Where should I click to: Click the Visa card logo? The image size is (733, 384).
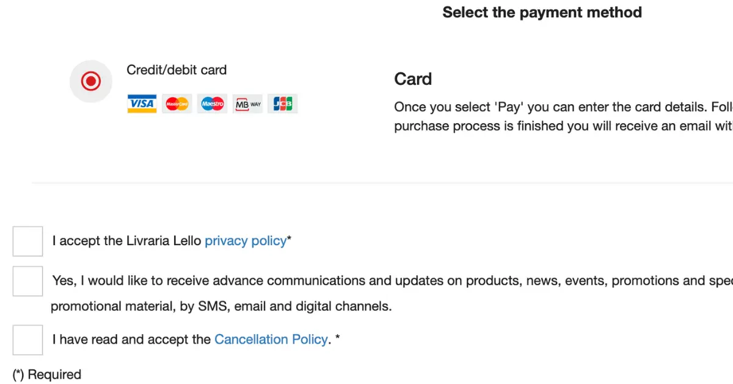click(142, 104)
